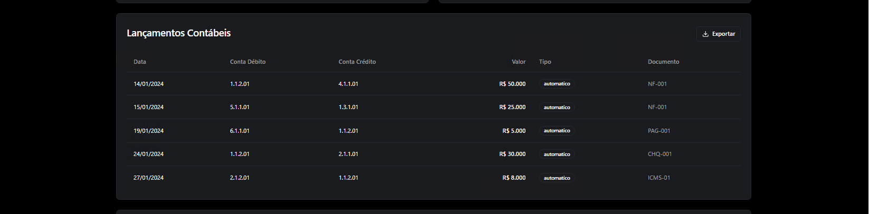Select the 24/01/2024 entry date
Viewport: 869px width, 214px height.
[148, 154]
